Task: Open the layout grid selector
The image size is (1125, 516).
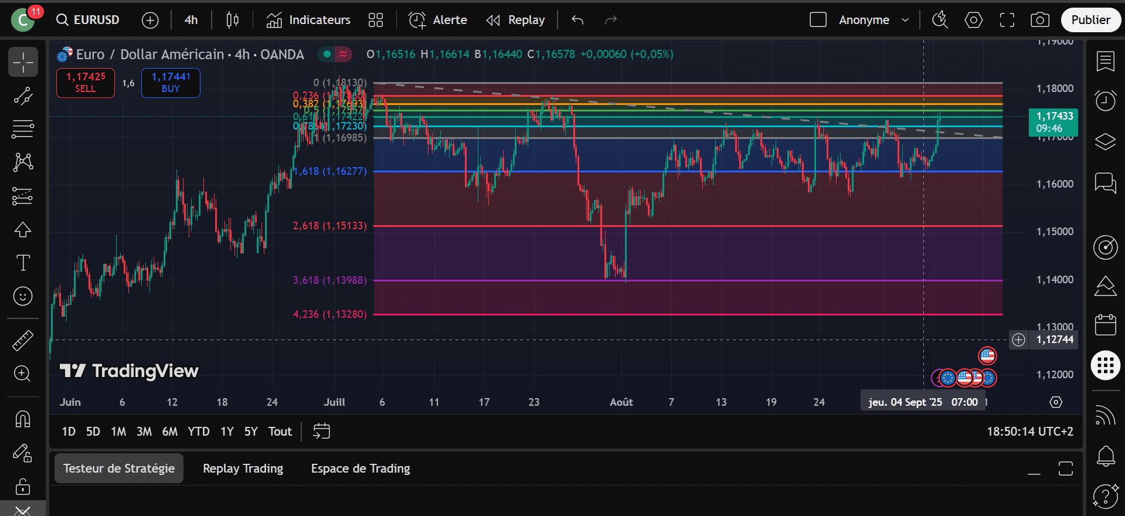Action: pyautogui.click(x=376, y=20)
